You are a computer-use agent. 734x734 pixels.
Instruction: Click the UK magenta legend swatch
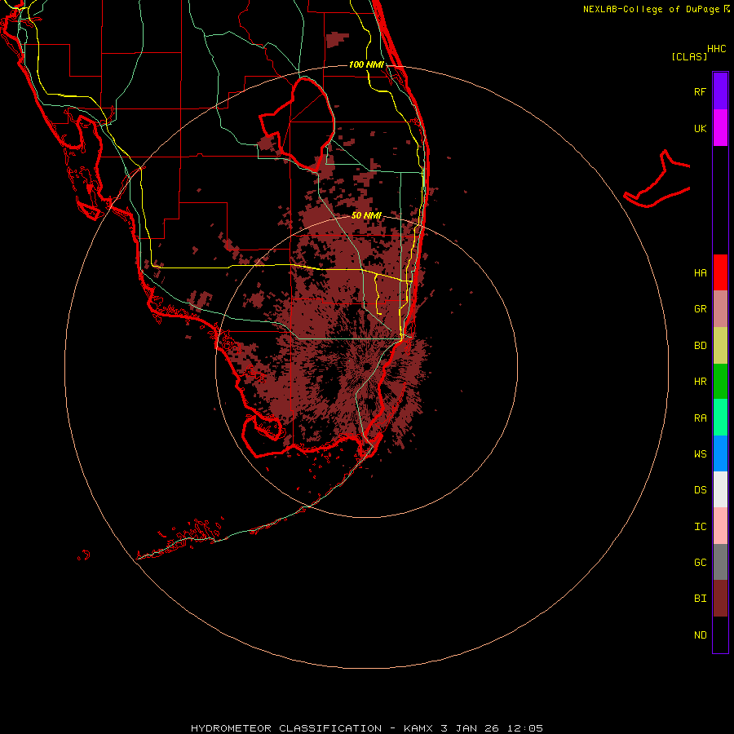point(720,128)
